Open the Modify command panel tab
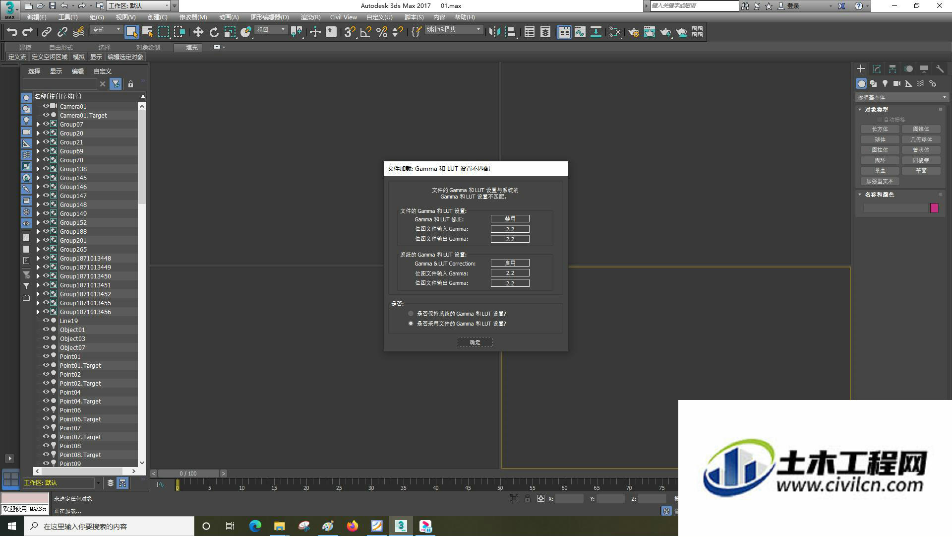 [x=877, y=69]
